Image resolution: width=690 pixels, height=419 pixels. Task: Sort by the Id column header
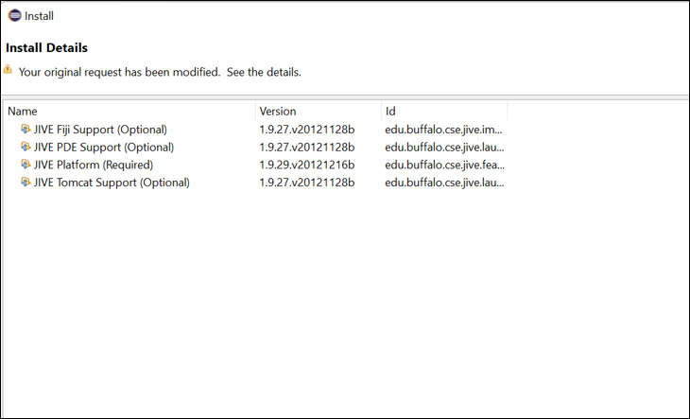444,111
